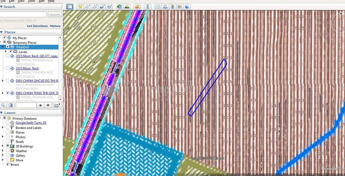This screenshot has height=176, width=345.
Task: Toggle the sidebar panel icon
Action: pos(70,7)
